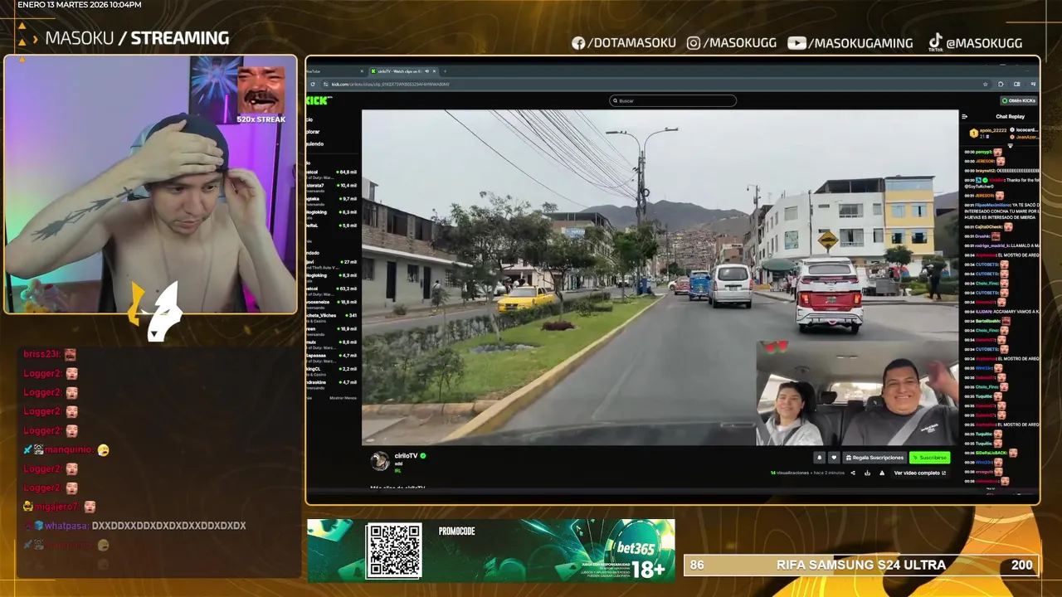Switch to the YouTube browser tab
1062x597 pixels.
tap(336, 71)
